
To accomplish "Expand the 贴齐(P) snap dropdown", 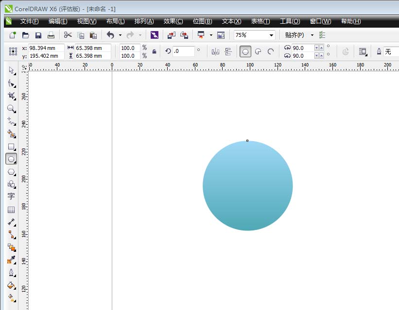I will 312,35.
